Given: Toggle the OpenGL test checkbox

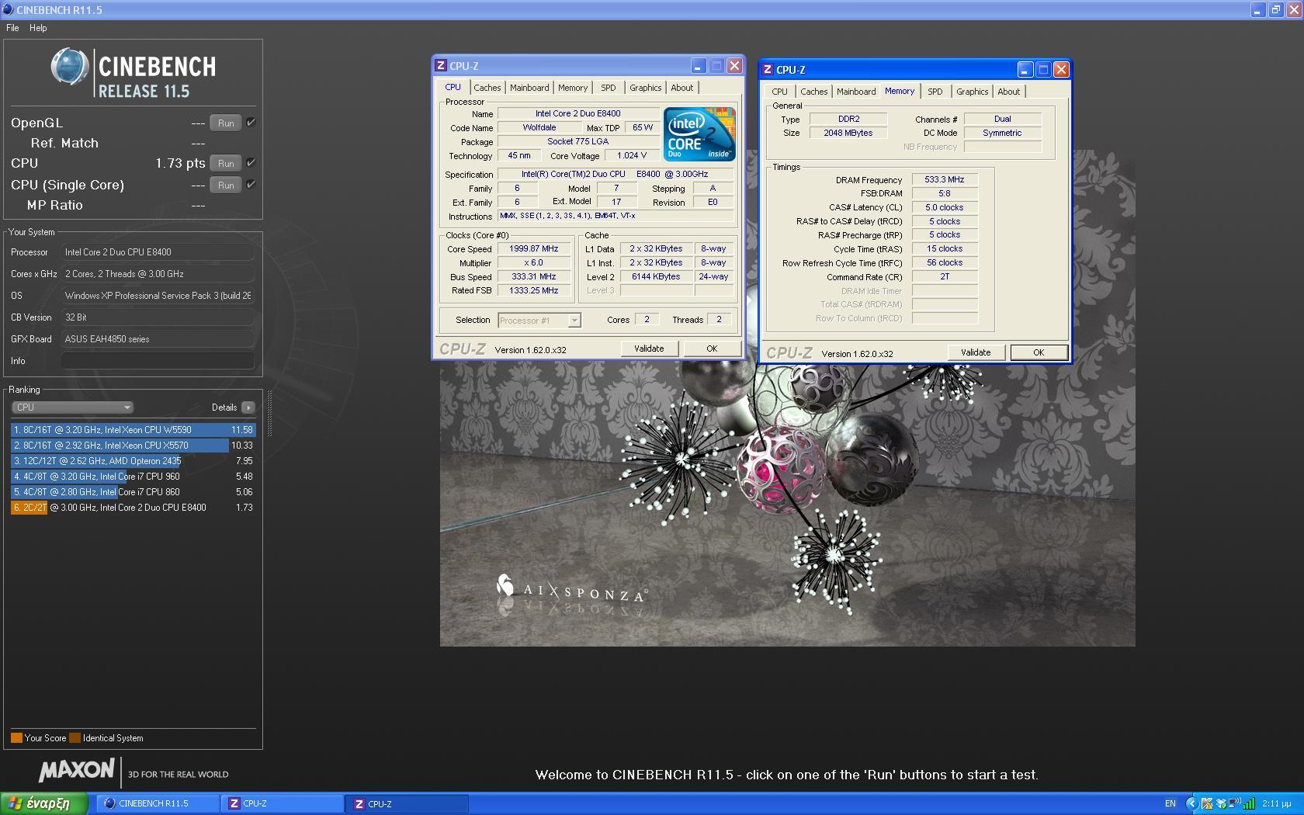Looking at the screenshot, I should click(251, 122).
